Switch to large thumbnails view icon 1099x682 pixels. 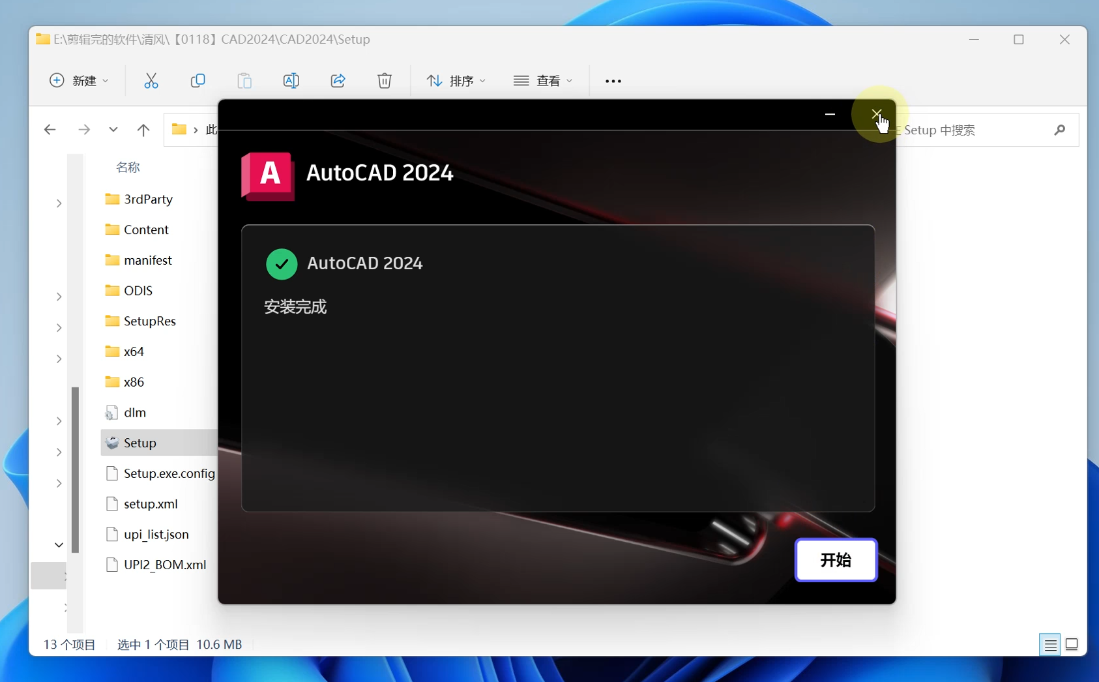point(1072,645)
